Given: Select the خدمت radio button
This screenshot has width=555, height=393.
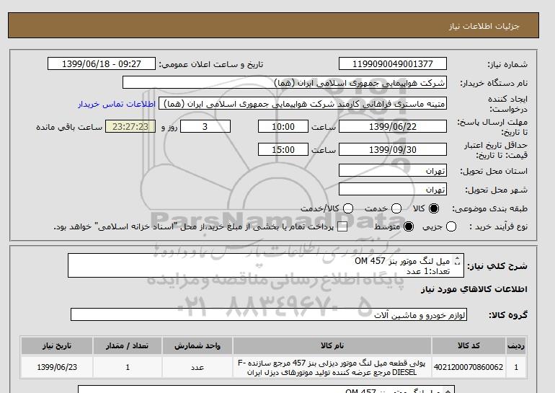Looking at the screenshot, I should pyautogui.click(x=396, y=208).
